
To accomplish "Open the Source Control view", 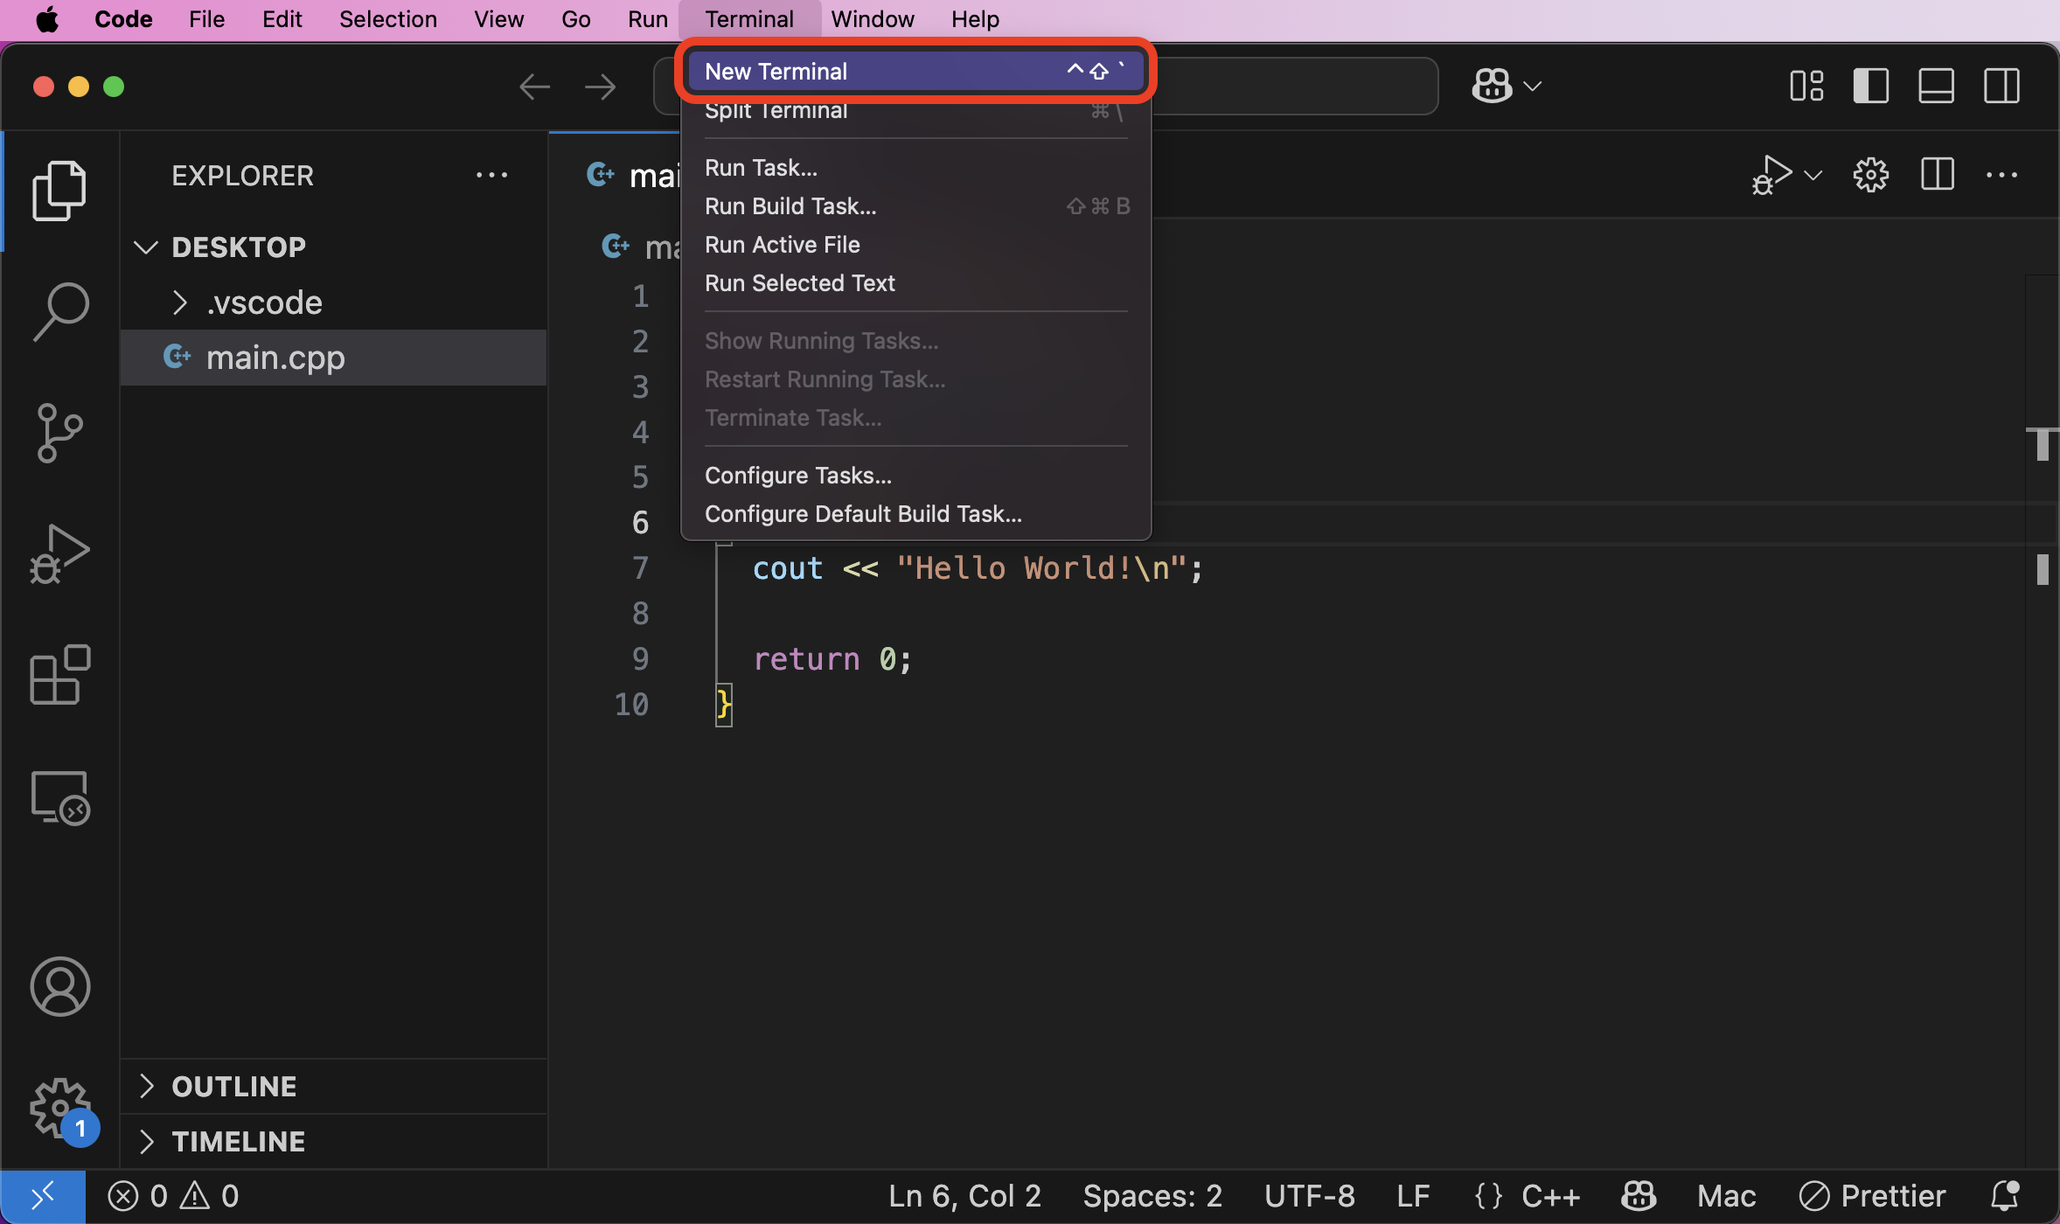I will [59, 433].
